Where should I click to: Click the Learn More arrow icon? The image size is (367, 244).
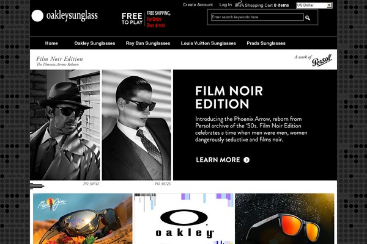click(247, 160)
